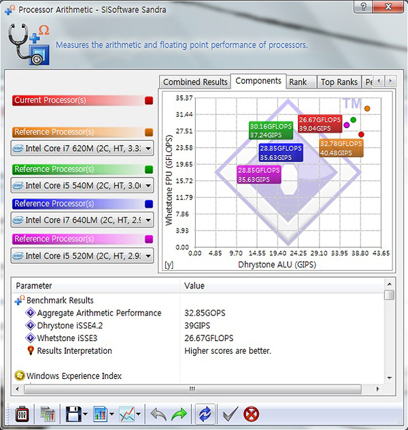Click the green data point on chart

click(353, 120)
